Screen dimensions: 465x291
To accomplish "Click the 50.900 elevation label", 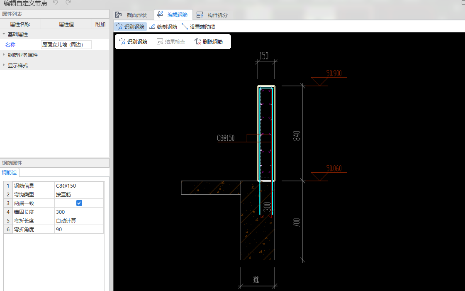I will click(334, 73).
